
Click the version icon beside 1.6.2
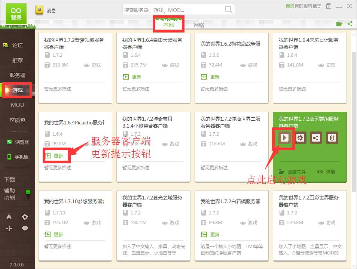204,55
